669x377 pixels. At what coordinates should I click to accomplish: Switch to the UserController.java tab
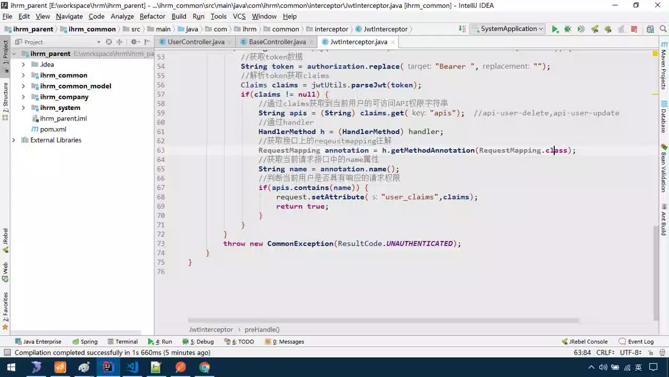(196, 42)
